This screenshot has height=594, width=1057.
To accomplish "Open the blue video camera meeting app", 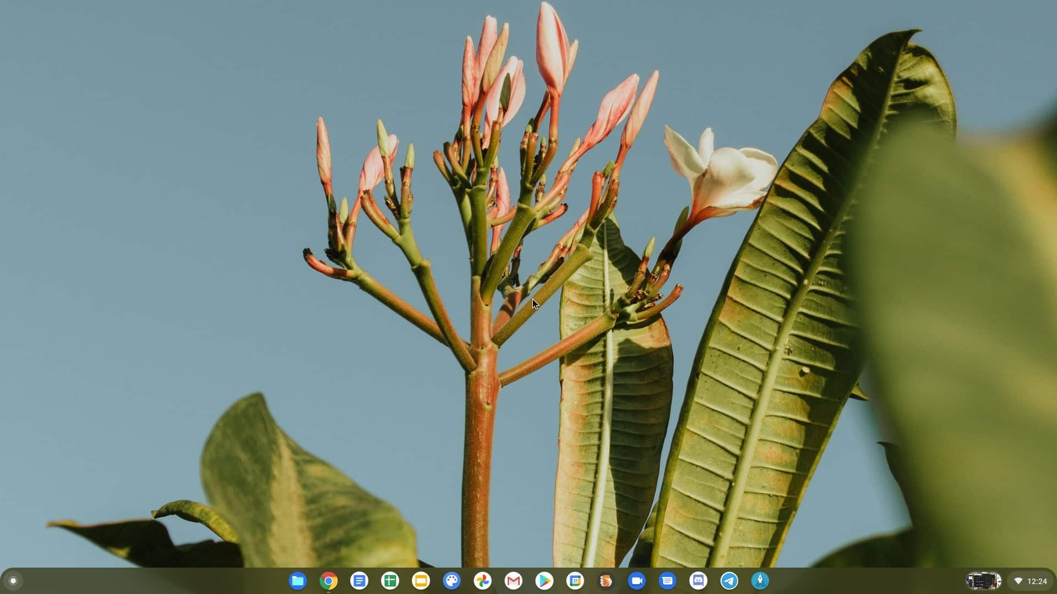I will click(637, 581).
